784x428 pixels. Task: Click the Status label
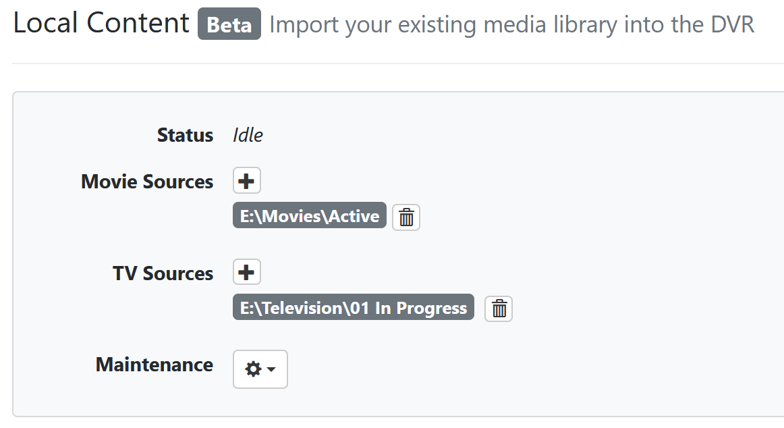pos(185,135)
